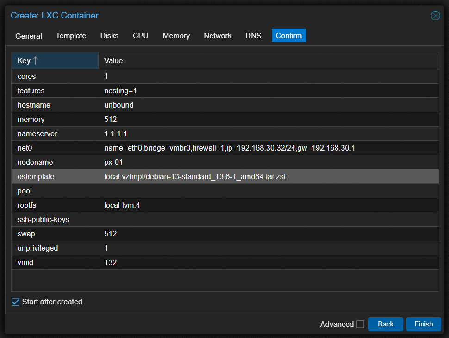Image resolution: width=449 pixels, height=338 pixels.
Task: Select the swap key cell
Action: coord(55,234)
